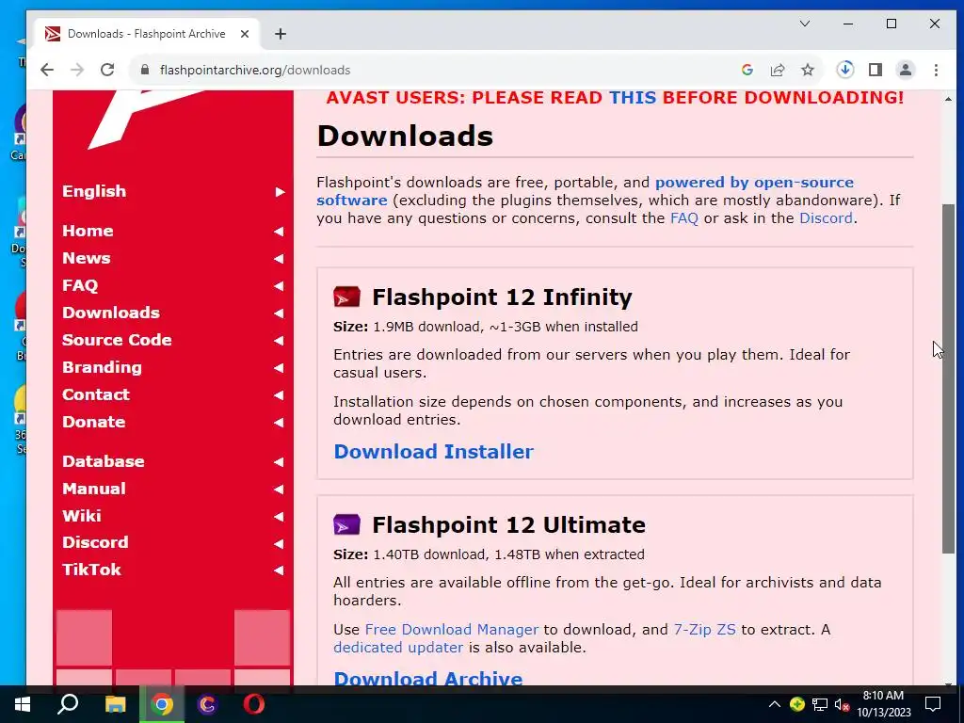Click the purple C app taskbar icon
The height and width of the screenshot is (723, 964).
click(208, 704)
